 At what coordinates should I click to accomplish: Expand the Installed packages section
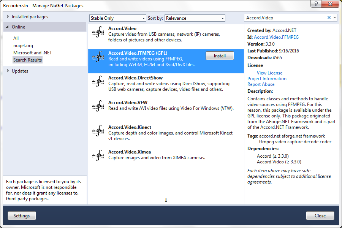8,17
